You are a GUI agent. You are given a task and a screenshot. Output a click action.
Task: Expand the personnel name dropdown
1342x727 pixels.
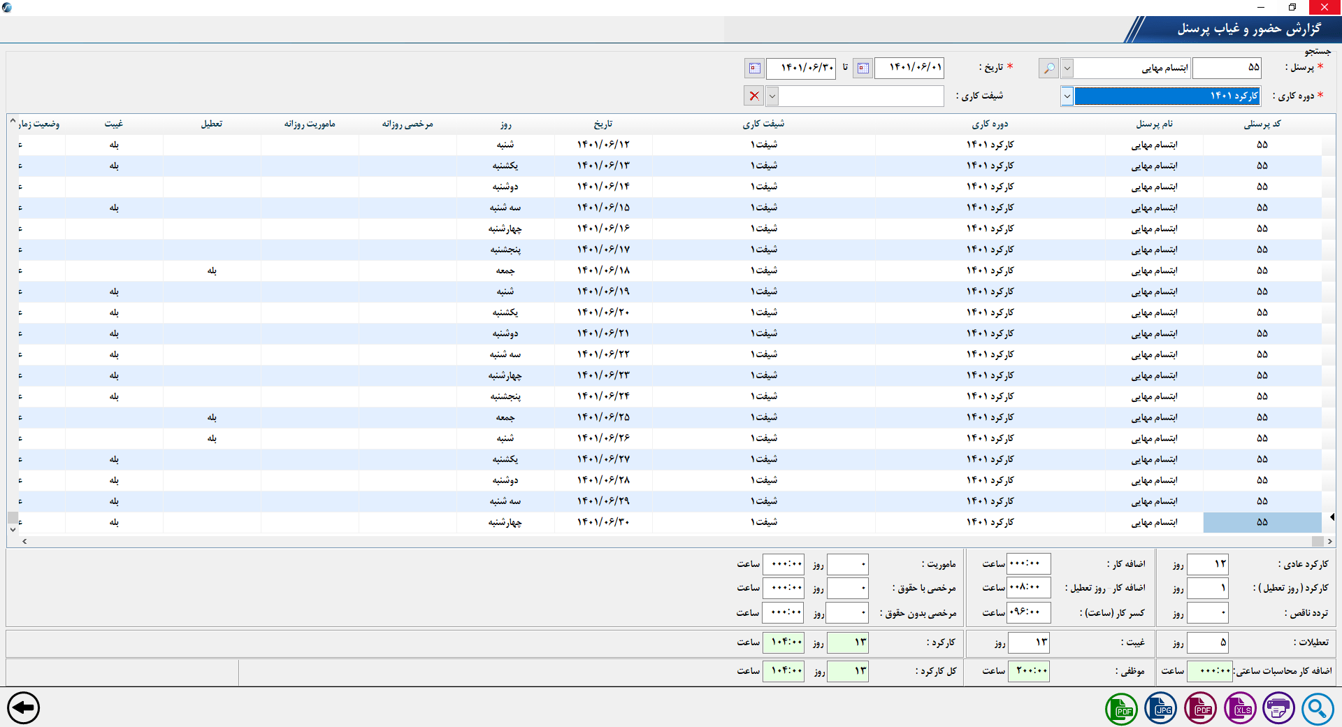(x=1067, y=68)
